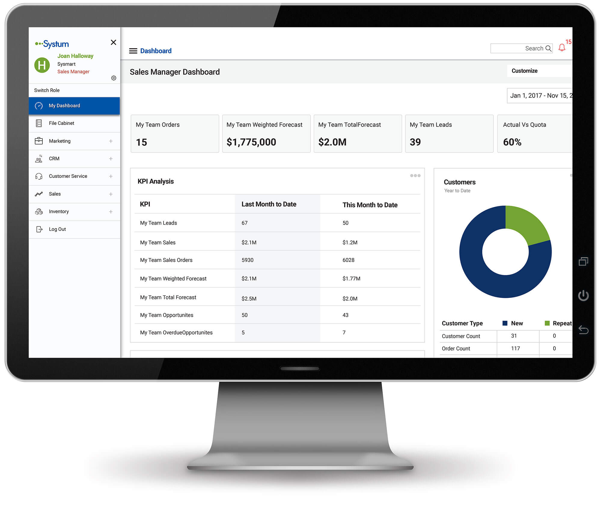Click the green Repeat legend swatch

tap(547, 323)
